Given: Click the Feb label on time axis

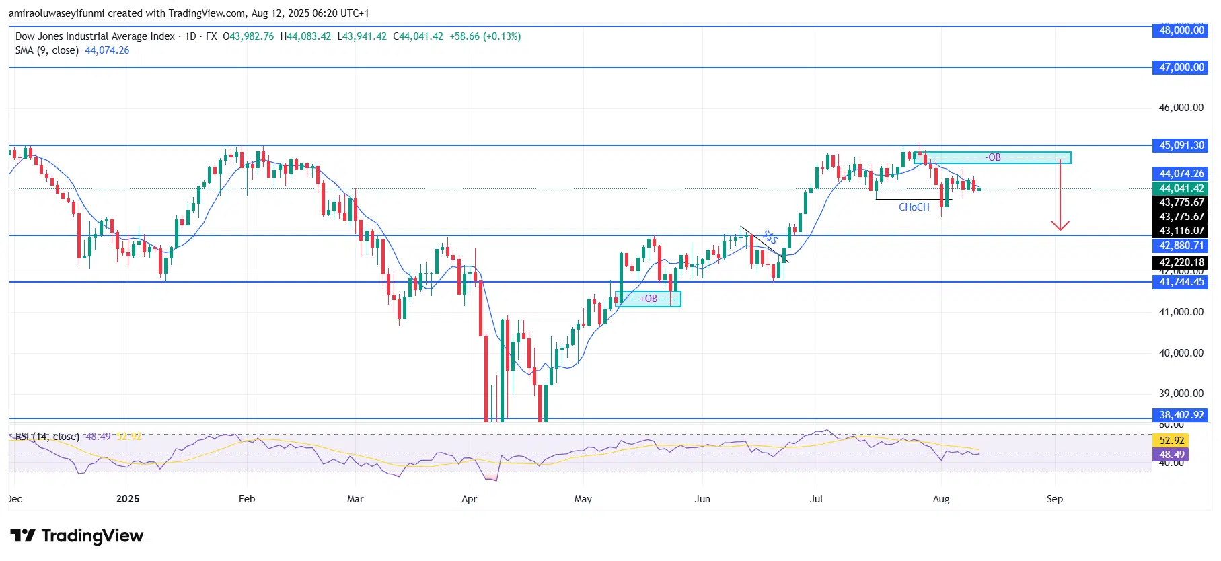Looking at the screenshot, I should pyautogui.click(x=247, y=499).
